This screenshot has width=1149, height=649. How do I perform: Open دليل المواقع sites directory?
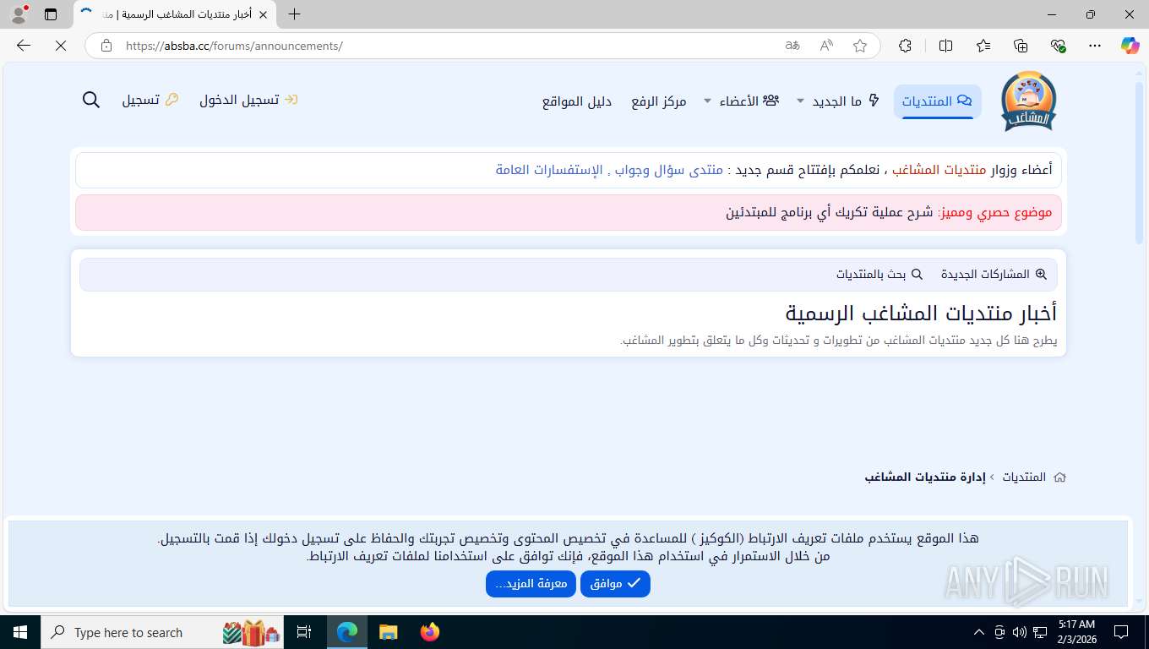(x=577, y=101)
